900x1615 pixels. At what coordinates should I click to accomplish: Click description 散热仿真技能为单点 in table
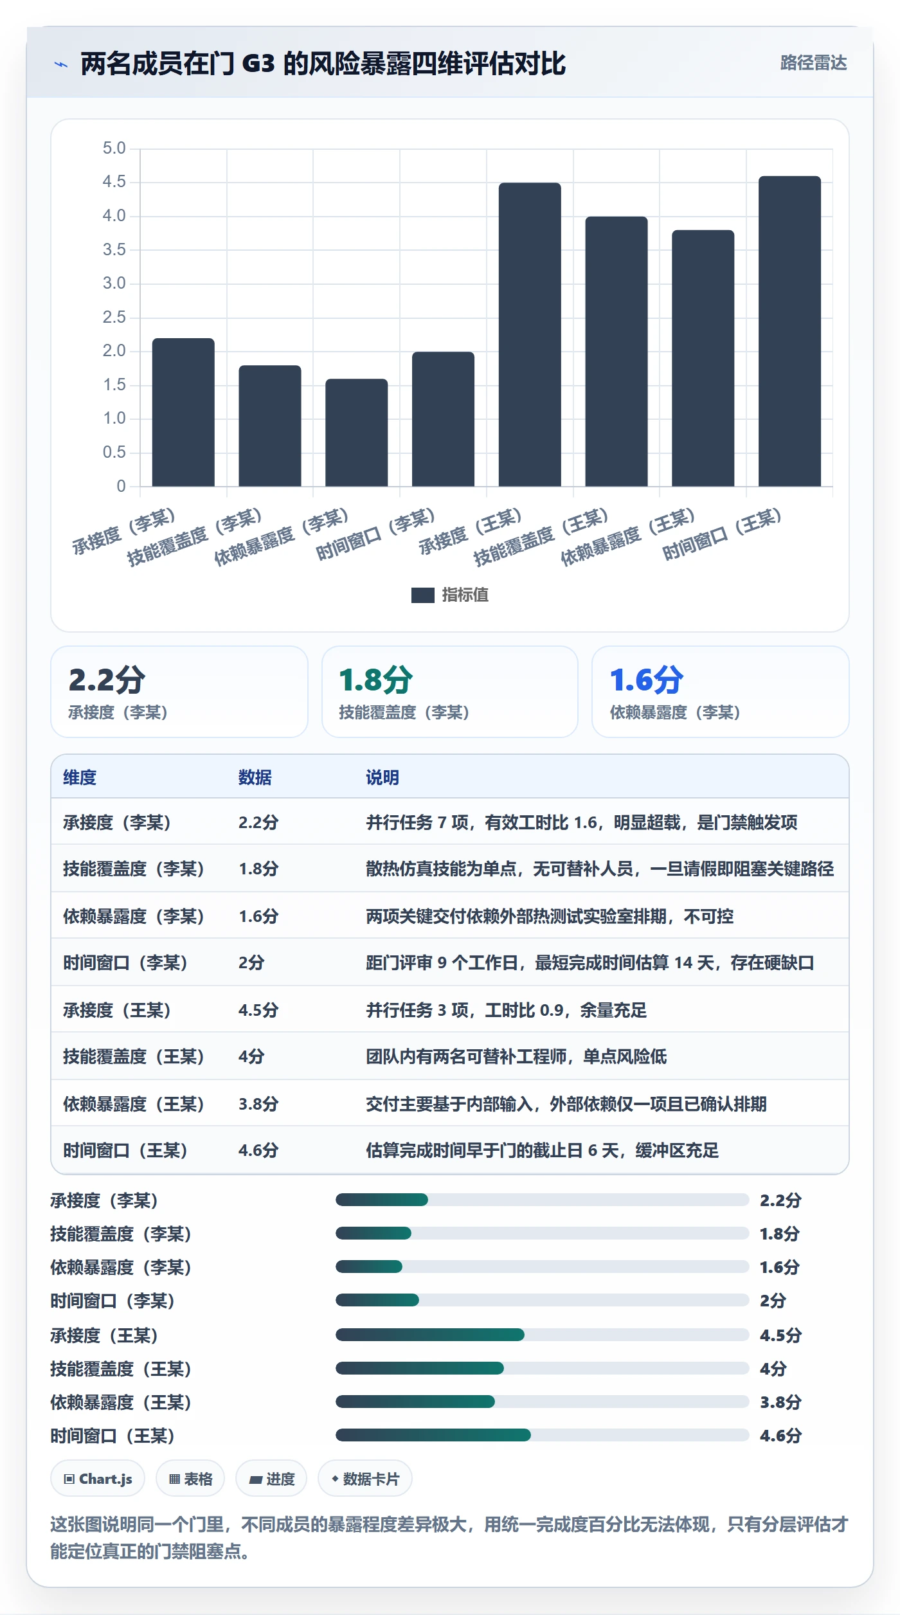600,869
